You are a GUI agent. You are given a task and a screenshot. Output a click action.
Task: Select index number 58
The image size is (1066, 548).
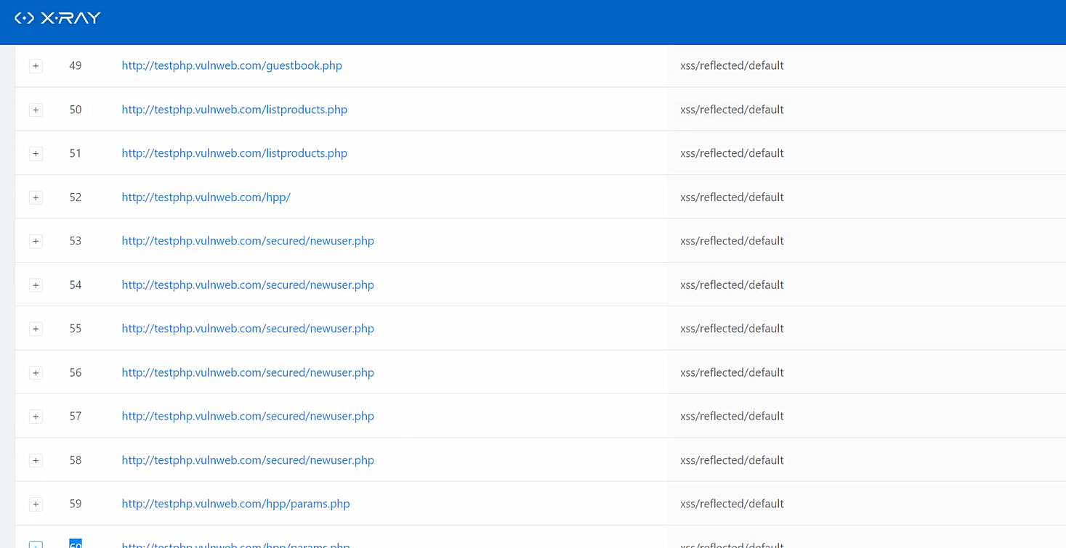[76, 460]
